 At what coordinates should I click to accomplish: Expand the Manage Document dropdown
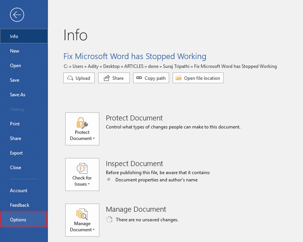pyautogui.click(x=82, y=229)
